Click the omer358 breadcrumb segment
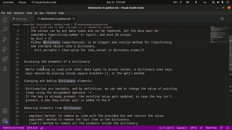This screenshot has width=232, height=130. pyautogui.click(x=28, y=25)
